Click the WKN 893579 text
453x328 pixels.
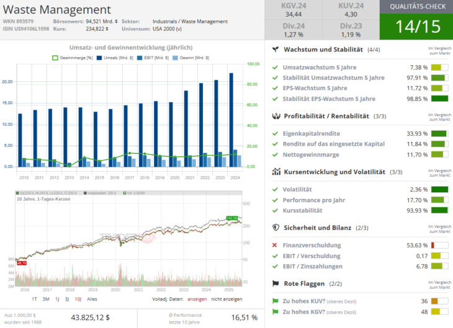pos(18,21)
